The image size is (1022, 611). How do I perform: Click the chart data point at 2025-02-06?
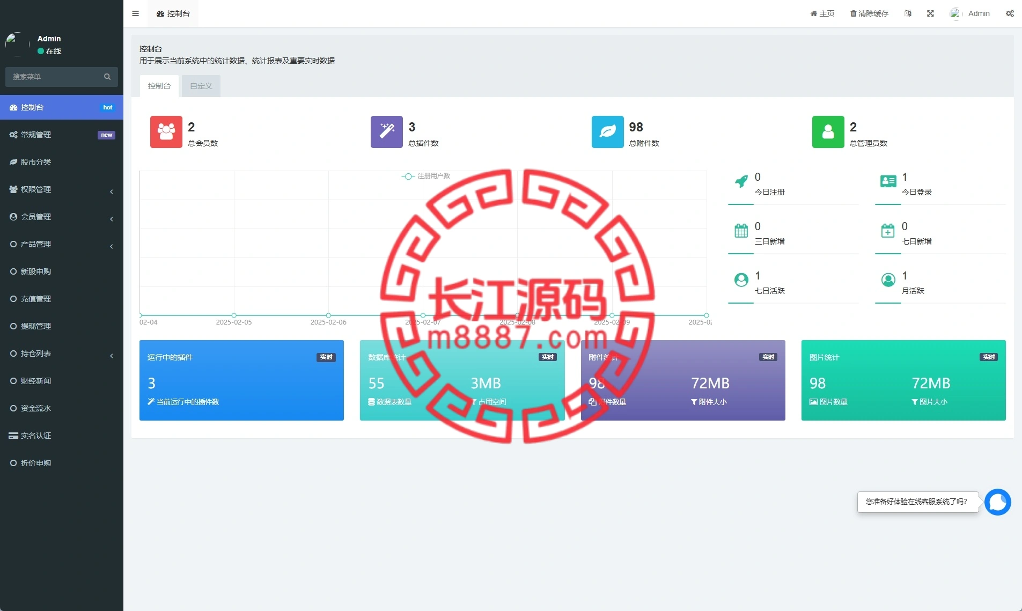click(328, 315)
